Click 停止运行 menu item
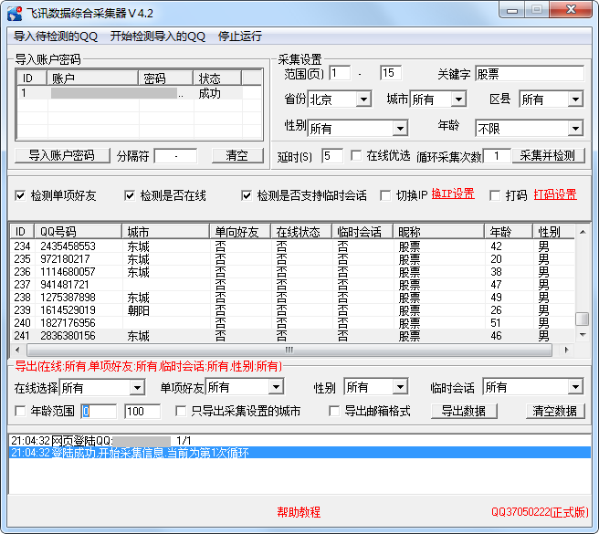Viewport: 599px width, 534px height. pyautogui.click(x=239, y=37)
